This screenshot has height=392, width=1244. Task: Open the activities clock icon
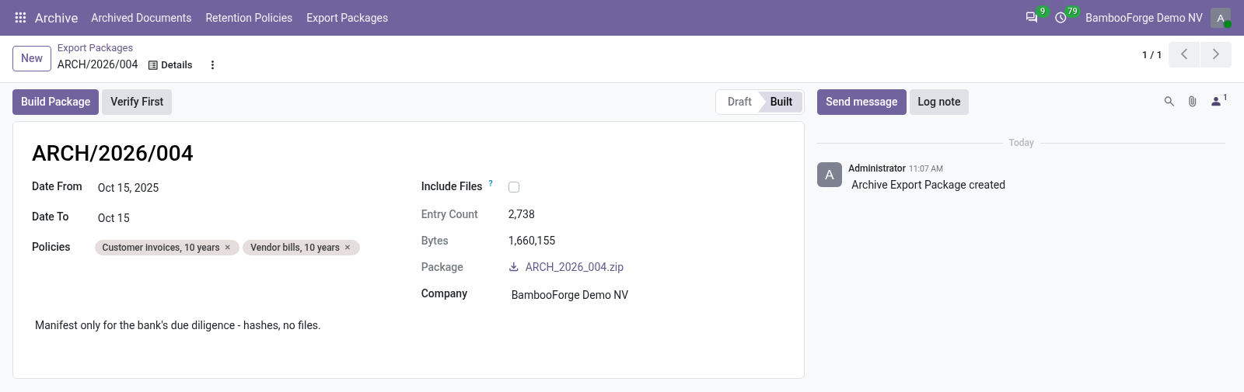click(x=1061, y=18)
